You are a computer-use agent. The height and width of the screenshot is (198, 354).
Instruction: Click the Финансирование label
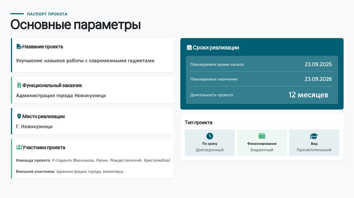tap(262, 143)
